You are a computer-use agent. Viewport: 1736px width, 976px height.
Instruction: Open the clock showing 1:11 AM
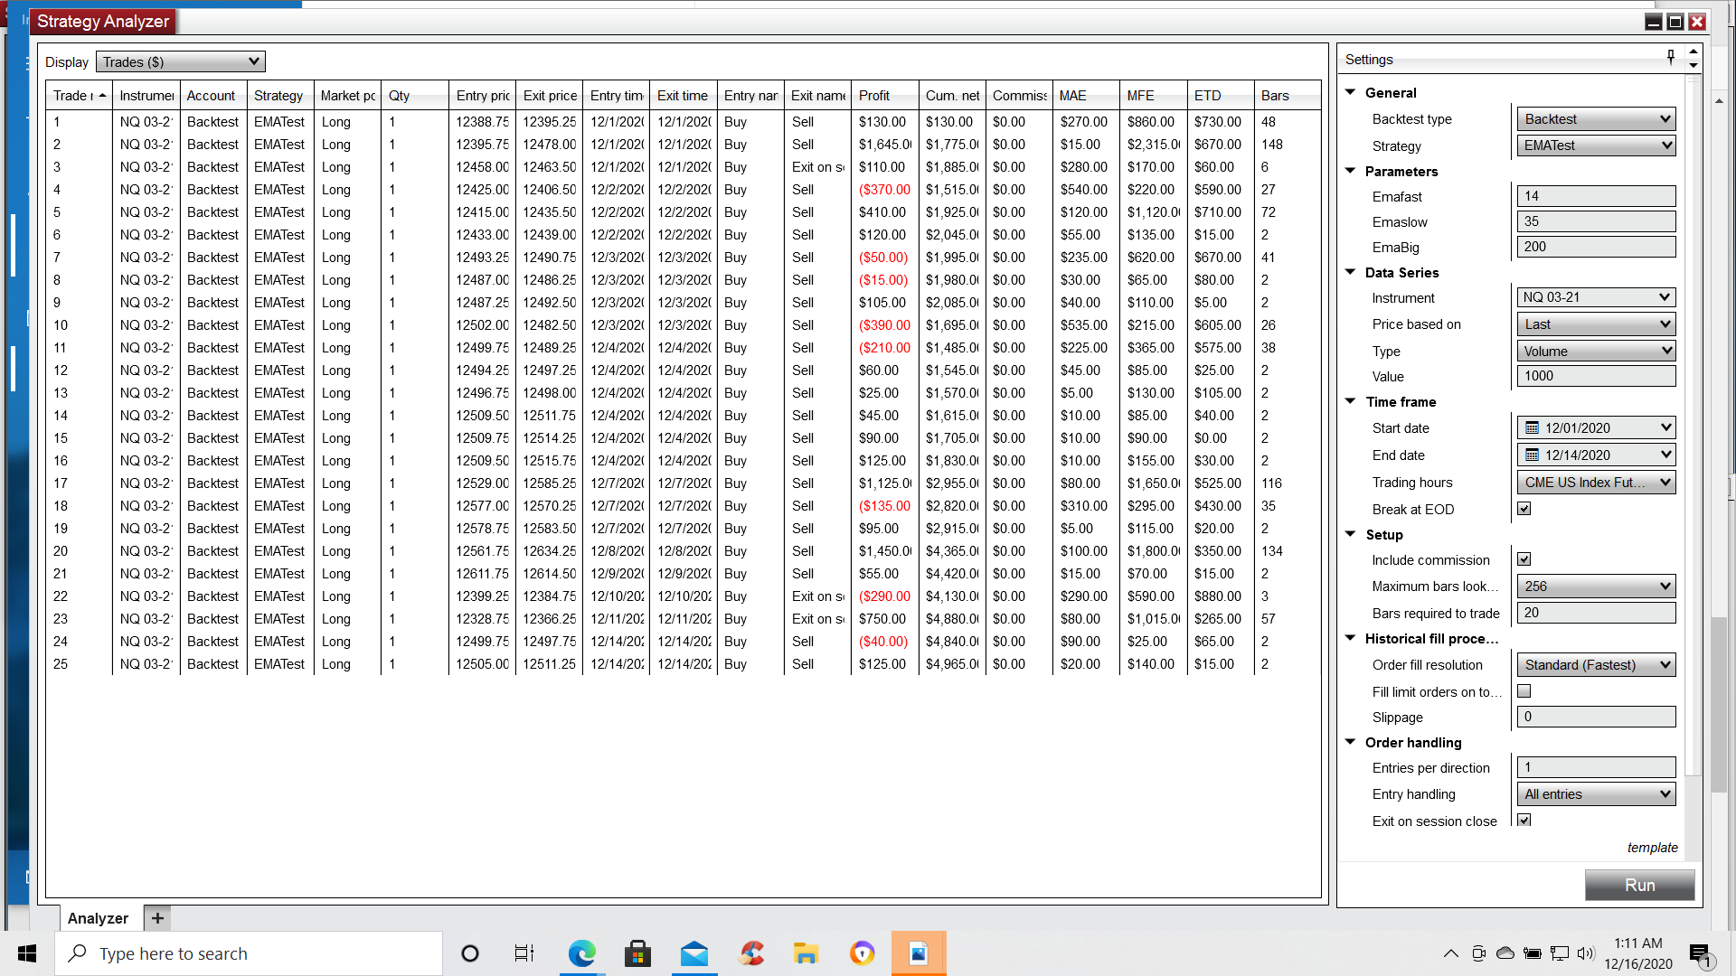(x=1638, y=953)
